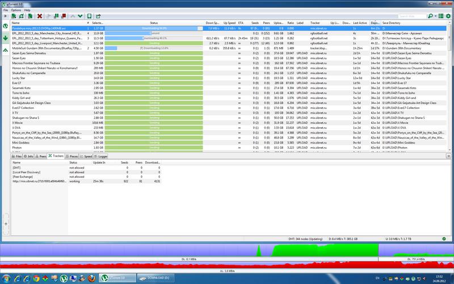Click the Search Web input field

[412, 16]
